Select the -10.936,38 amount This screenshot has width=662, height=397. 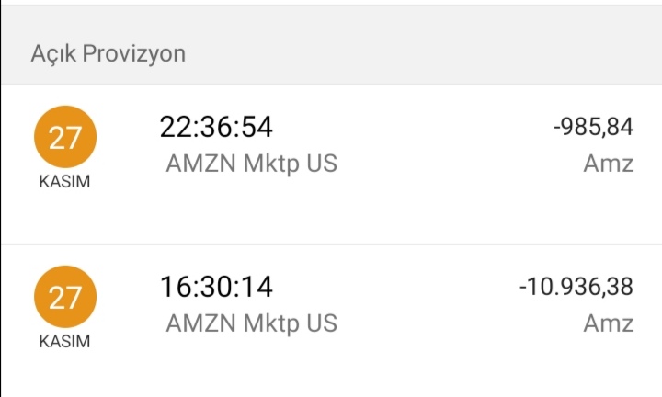coord(576,287)
